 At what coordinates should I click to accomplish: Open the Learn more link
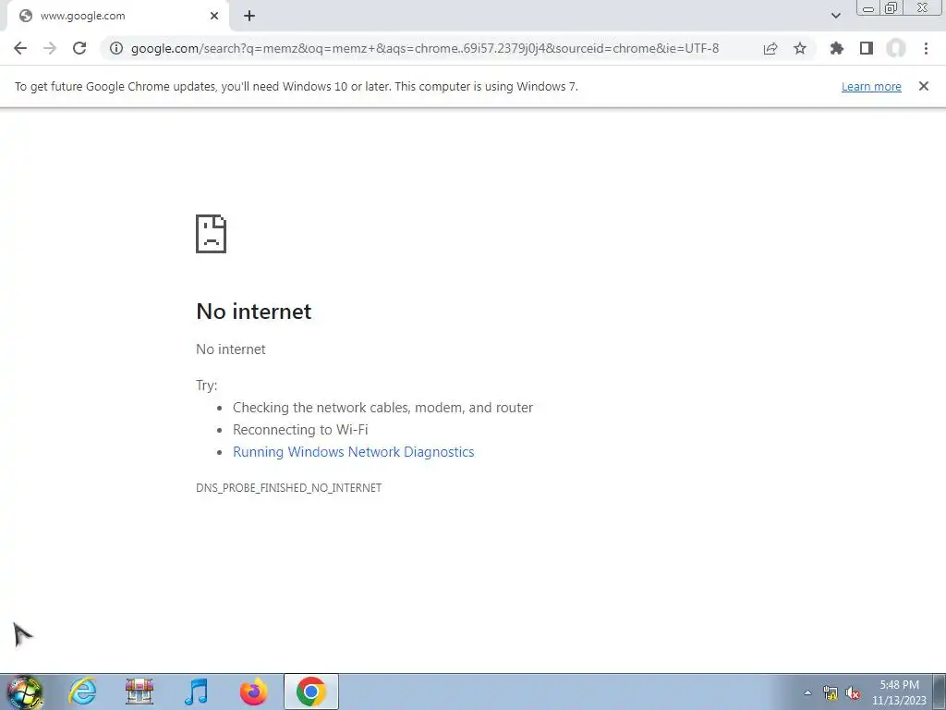point(871,87)
